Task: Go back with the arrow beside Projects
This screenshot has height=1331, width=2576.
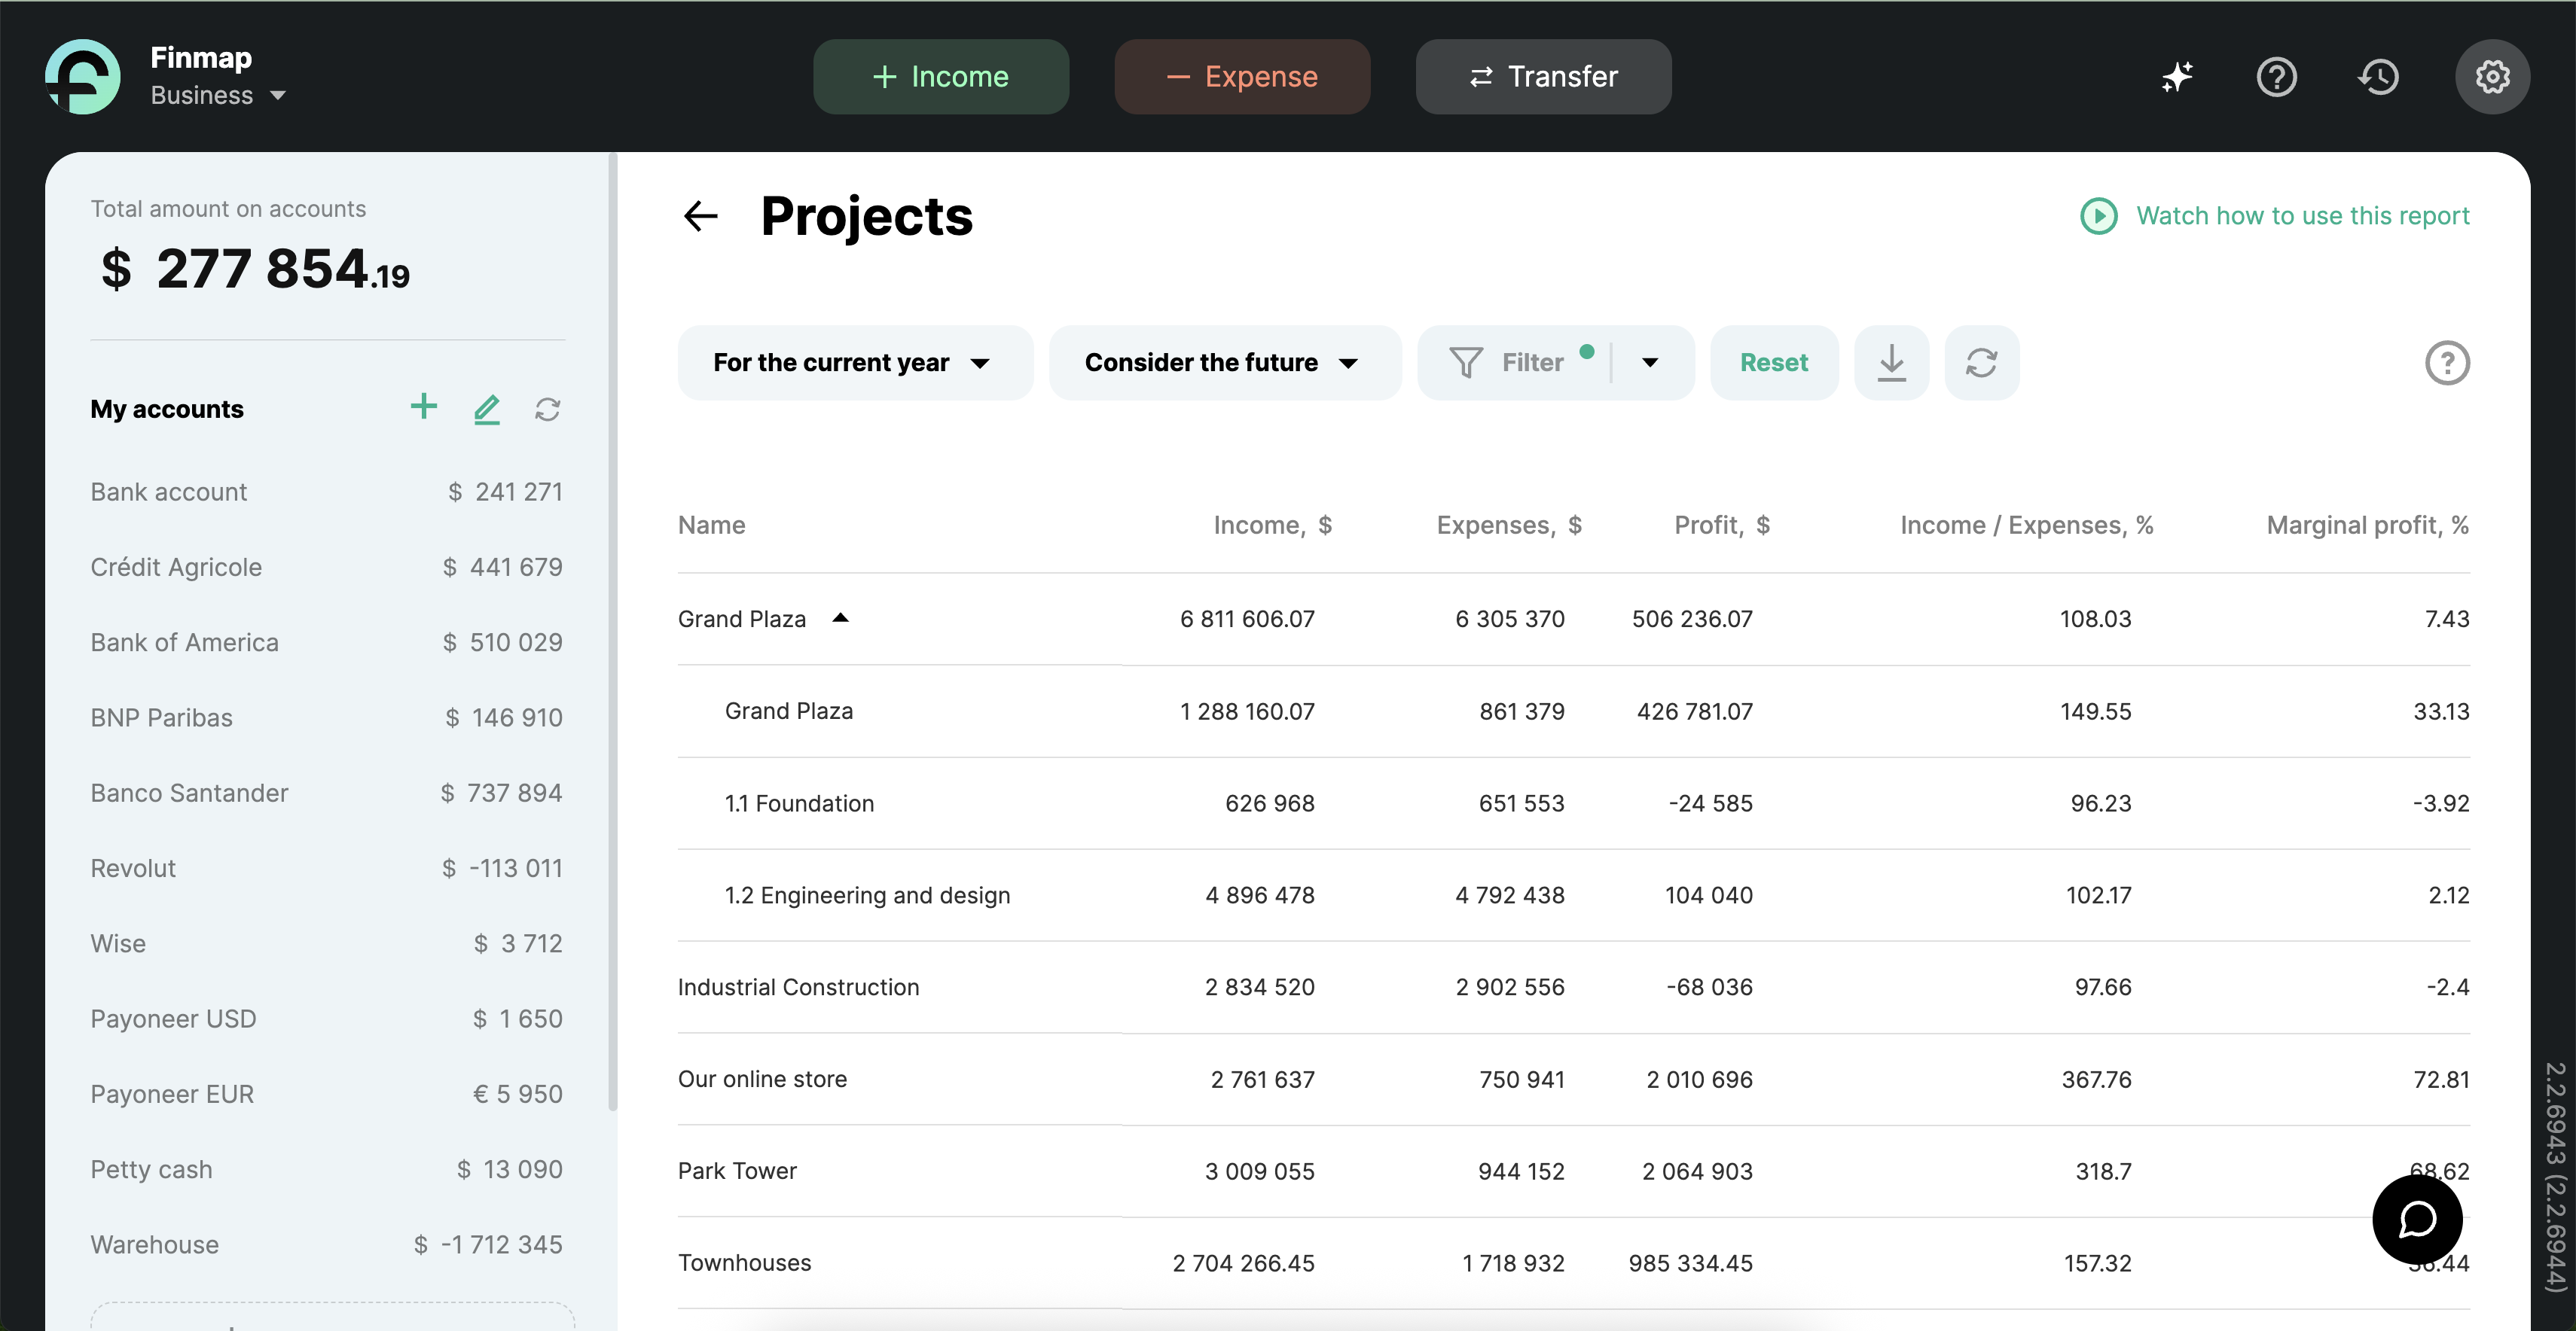Action: tap(701, 216)
